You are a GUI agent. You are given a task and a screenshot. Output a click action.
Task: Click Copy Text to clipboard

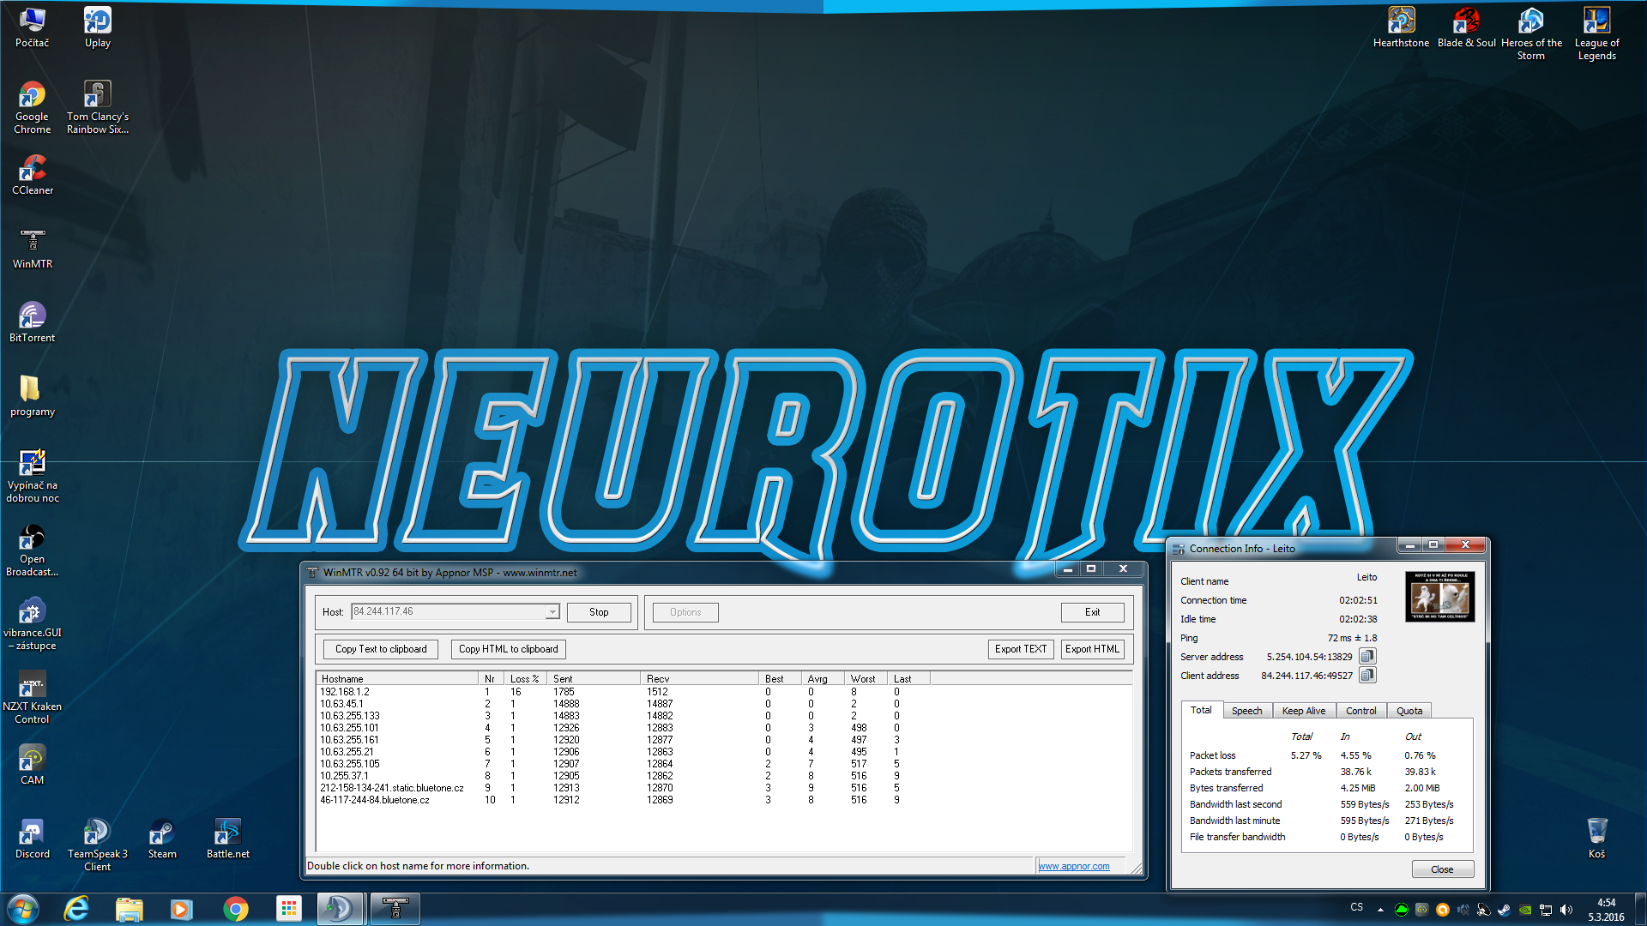(x=381, y=649)
